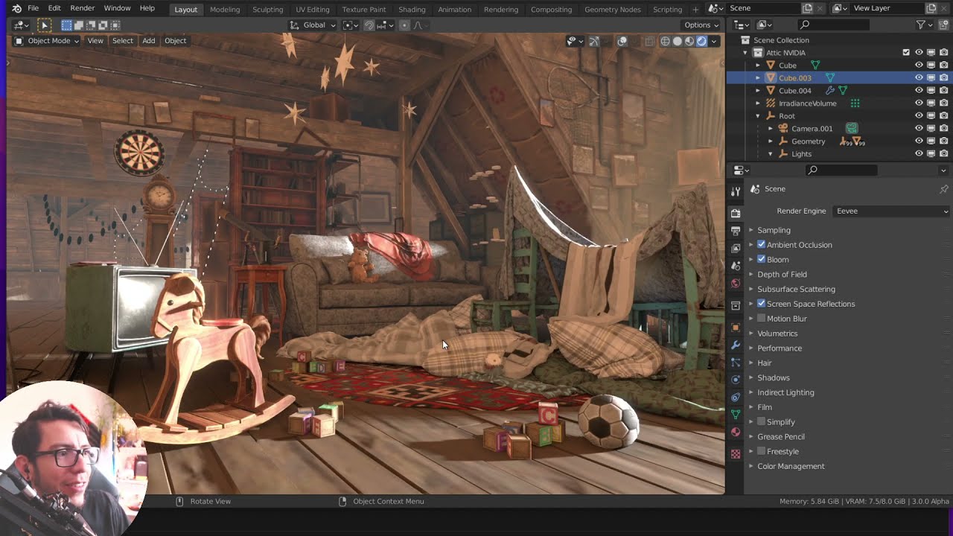Click the camera data icon beside Camera.001
The width and height of the screenshot is (953, 536).
pos(852,129)
